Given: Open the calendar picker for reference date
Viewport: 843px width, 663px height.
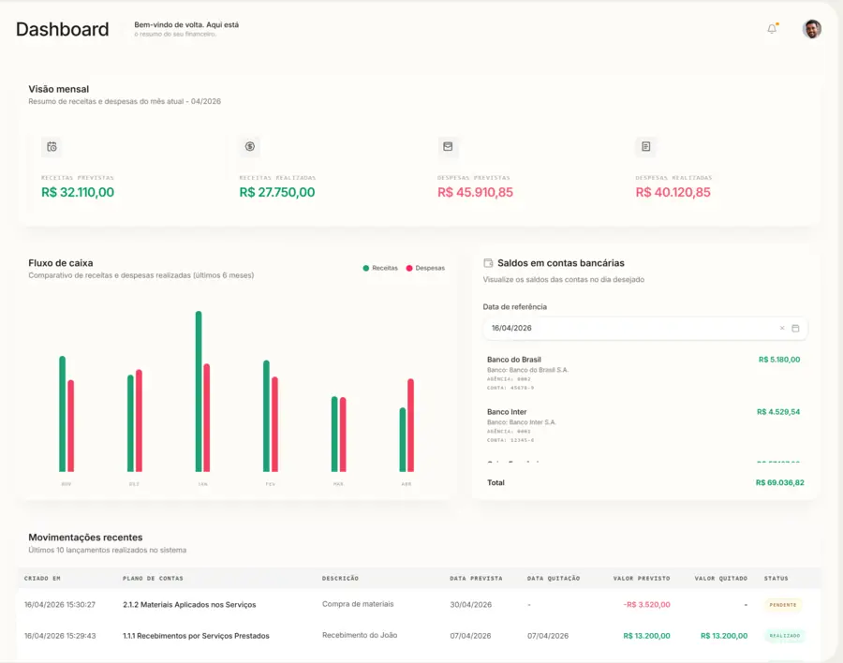Looking at the screenshot, I should [x=795, y=328].
